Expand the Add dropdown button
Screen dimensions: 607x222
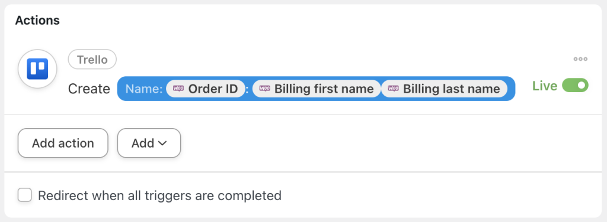click(149, 143)
